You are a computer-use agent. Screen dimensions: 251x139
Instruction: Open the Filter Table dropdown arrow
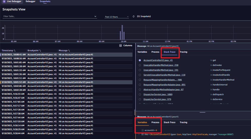[95, 16]
